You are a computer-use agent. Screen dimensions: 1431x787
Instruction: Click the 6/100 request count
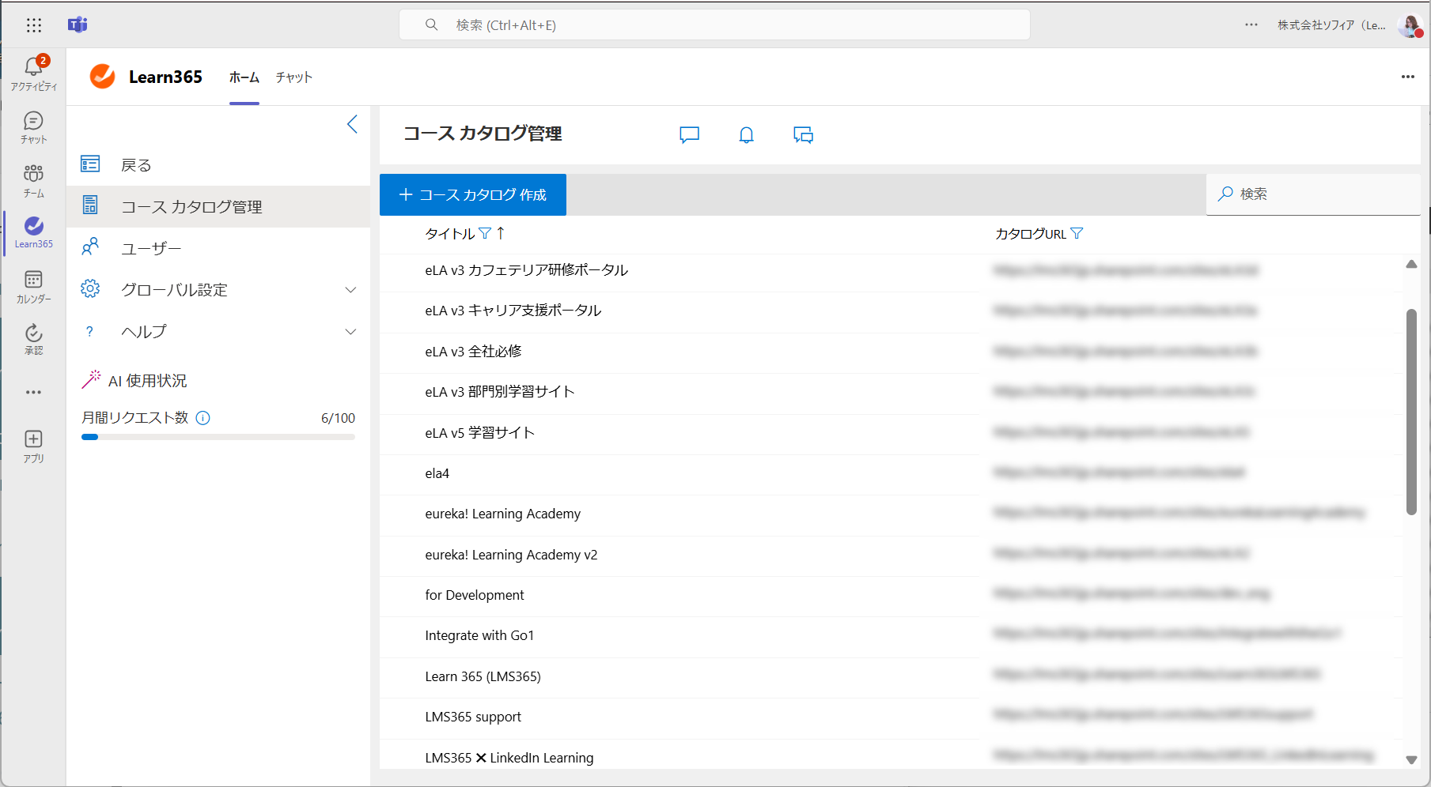338,418
